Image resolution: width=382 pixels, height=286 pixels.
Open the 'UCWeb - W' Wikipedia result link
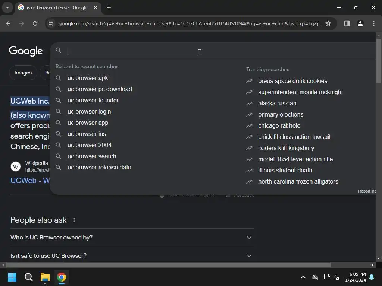[x=30, y=181]
